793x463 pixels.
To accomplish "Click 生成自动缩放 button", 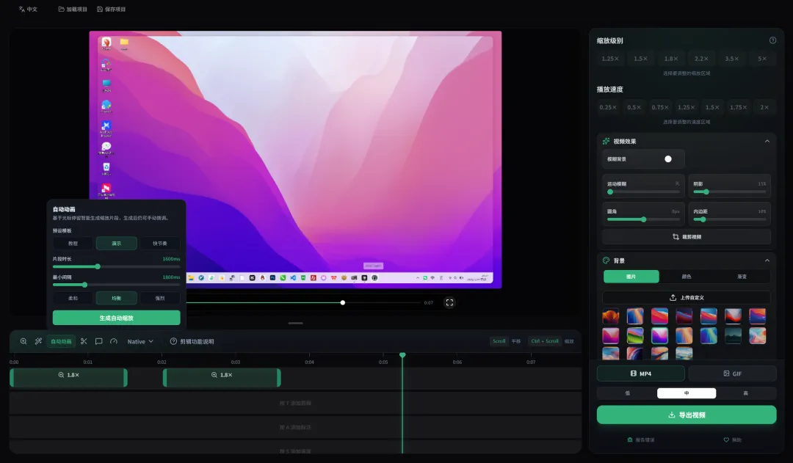I will (116, 318).
